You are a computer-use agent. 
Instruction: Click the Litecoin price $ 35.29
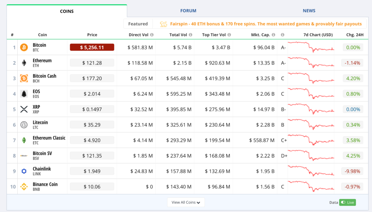point(92,125)
